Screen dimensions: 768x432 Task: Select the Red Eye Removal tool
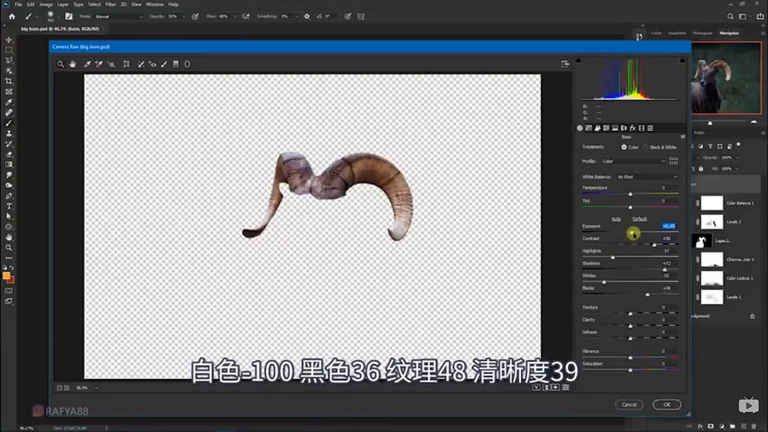(x=153, y=64)
